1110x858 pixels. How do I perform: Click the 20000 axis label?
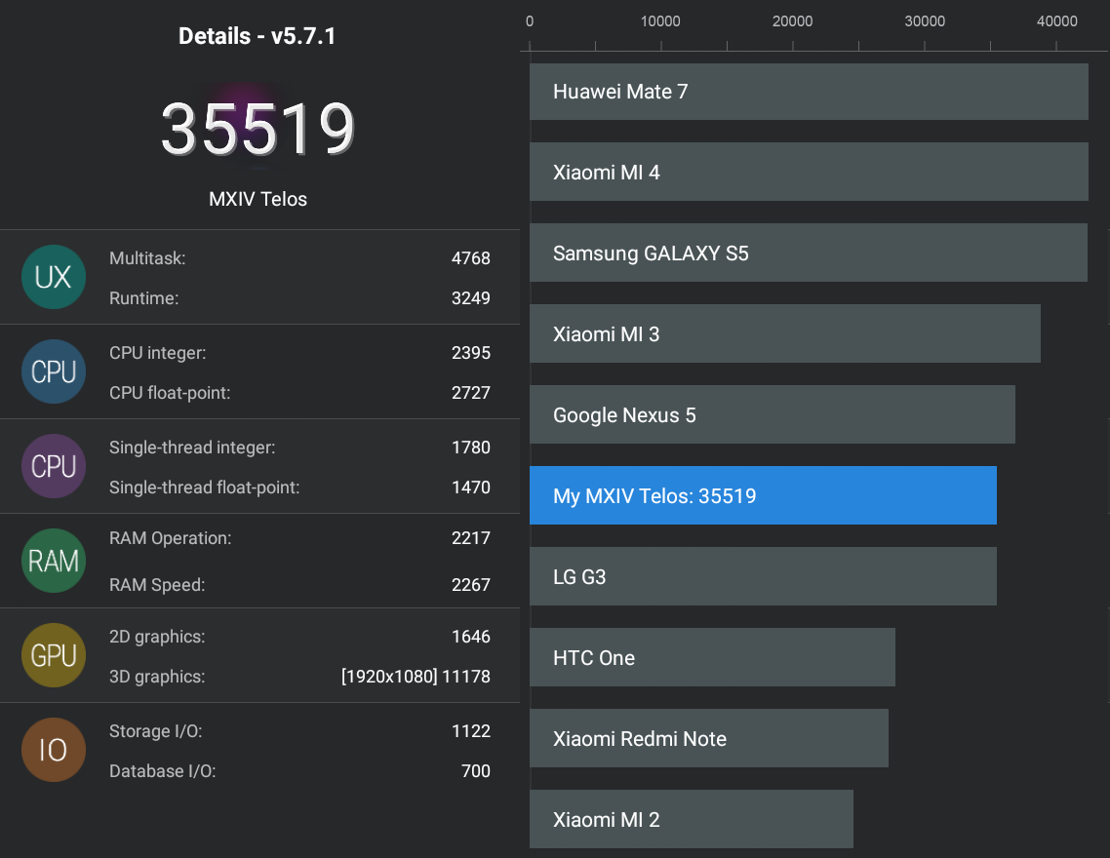click(x=793, y=21)
